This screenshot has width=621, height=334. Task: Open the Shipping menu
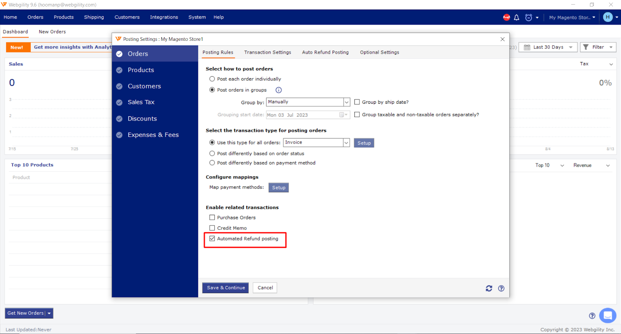point(94,17)
